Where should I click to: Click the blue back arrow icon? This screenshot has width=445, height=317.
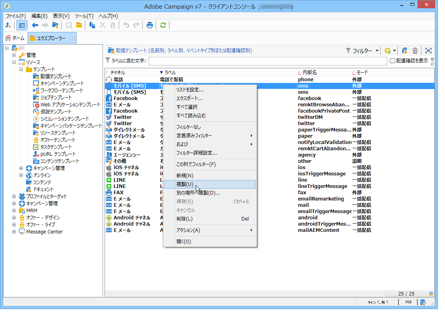point(35,26)
